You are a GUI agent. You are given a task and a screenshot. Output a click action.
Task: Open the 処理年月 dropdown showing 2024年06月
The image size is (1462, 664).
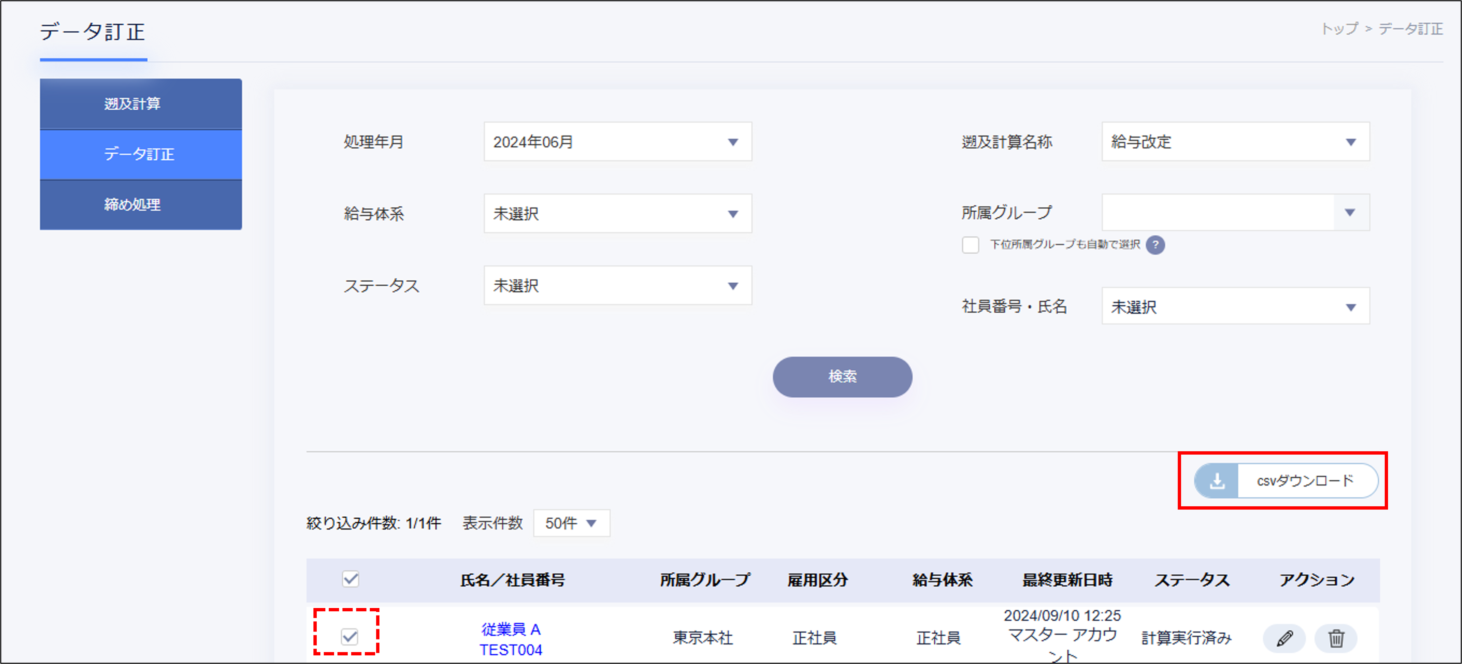pyautogui.click(x=617, y=142)
